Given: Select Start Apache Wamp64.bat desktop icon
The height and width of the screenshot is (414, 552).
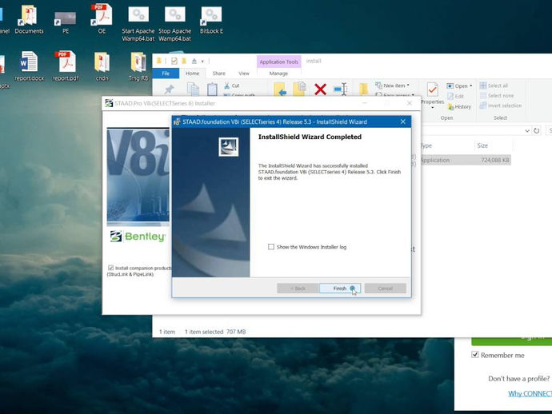Looking at the screenshot, I should coord(138,23).
